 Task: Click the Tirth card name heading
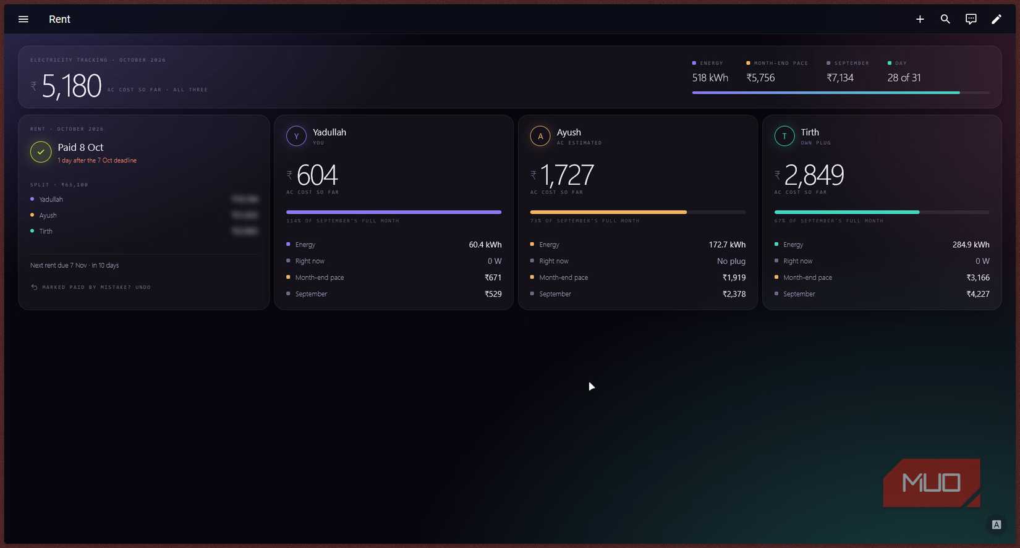(810, 132)
